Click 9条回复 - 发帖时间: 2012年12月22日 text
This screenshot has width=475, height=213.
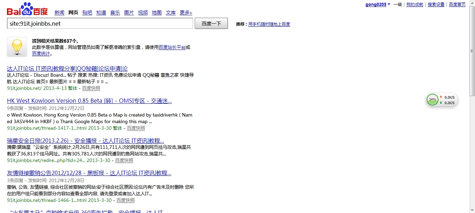coord(46,108)
